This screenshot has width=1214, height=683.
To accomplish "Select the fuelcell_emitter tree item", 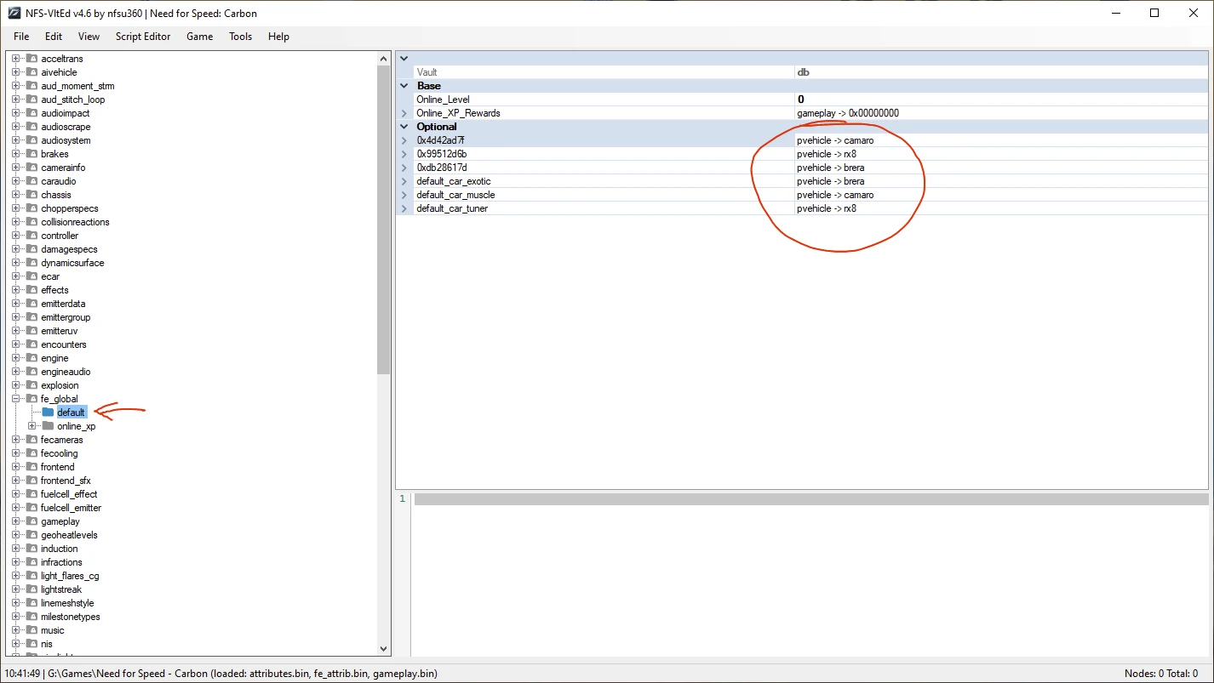I will click(x=71, y=508).
